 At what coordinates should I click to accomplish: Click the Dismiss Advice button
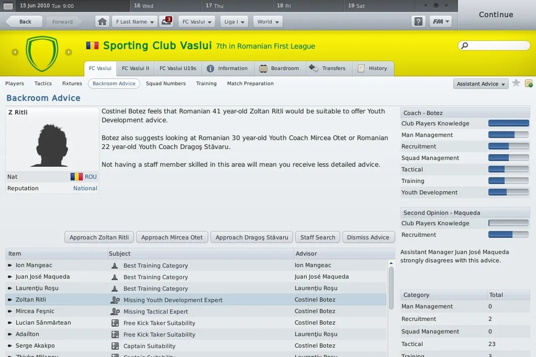tap(368, 237)
